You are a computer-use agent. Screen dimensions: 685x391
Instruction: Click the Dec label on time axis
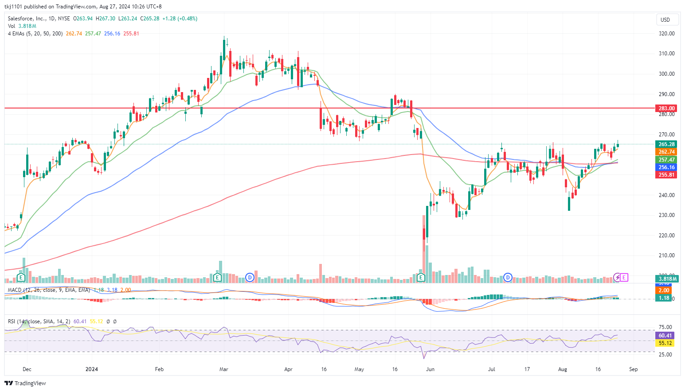click(27, 369)
